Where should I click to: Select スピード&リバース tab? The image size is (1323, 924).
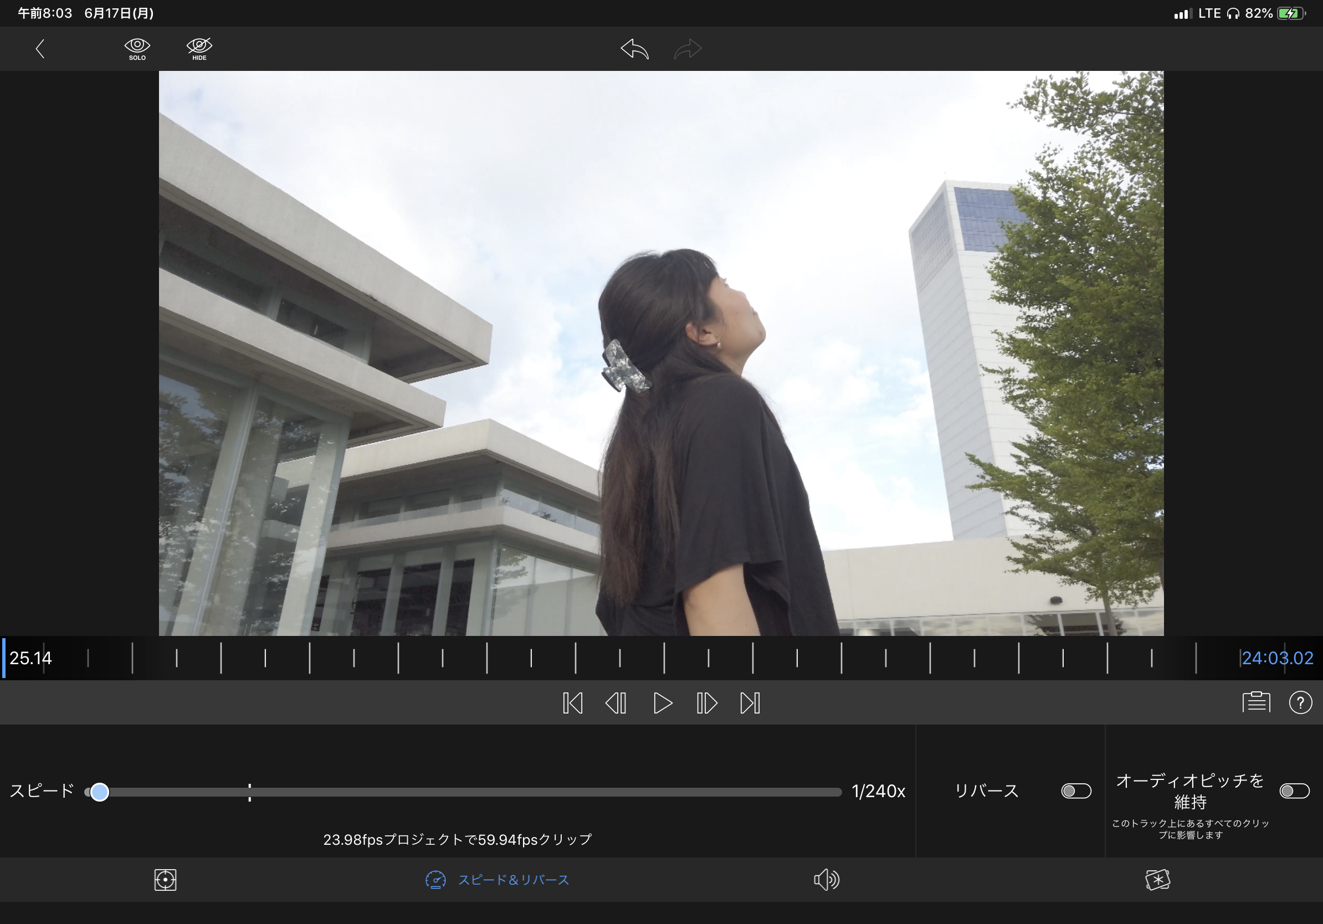tap(498, 880)
